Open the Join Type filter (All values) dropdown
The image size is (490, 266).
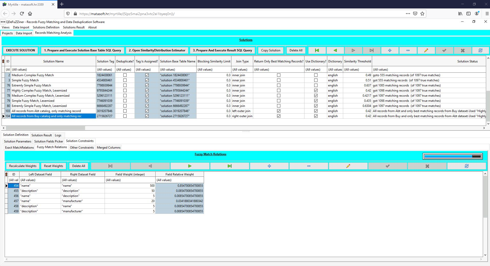[x=242, y=70]
